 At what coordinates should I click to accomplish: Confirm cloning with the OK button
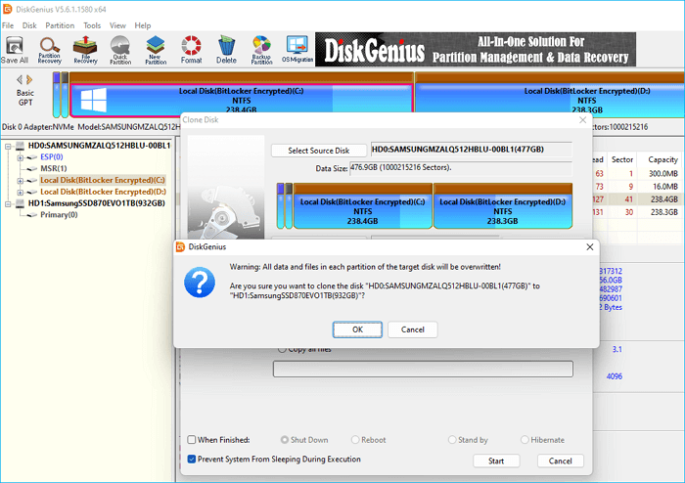pyautogui.click(x=357, y=329)
